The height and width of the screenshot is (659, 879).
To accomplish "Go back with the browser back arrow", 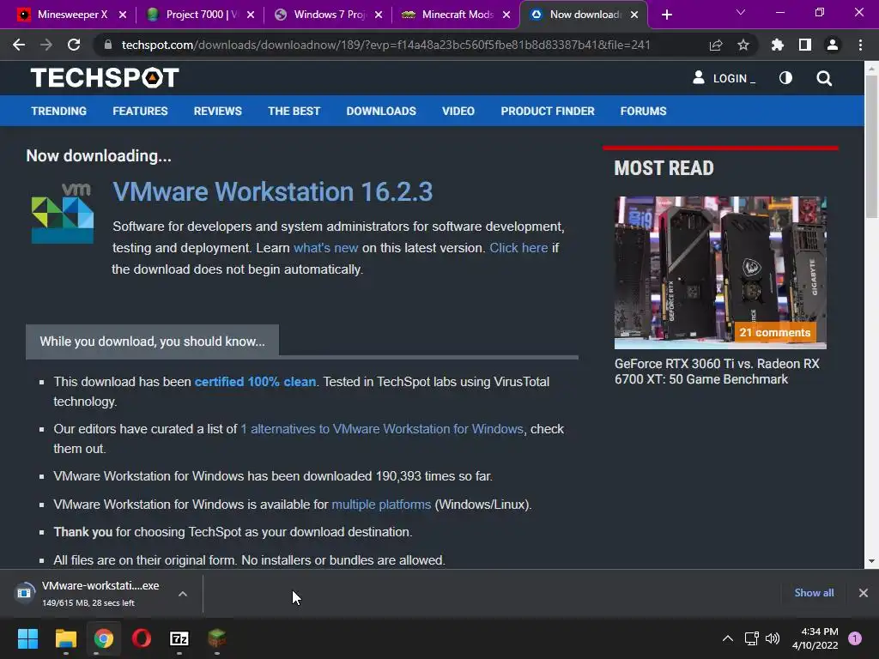I will (19, 45).
